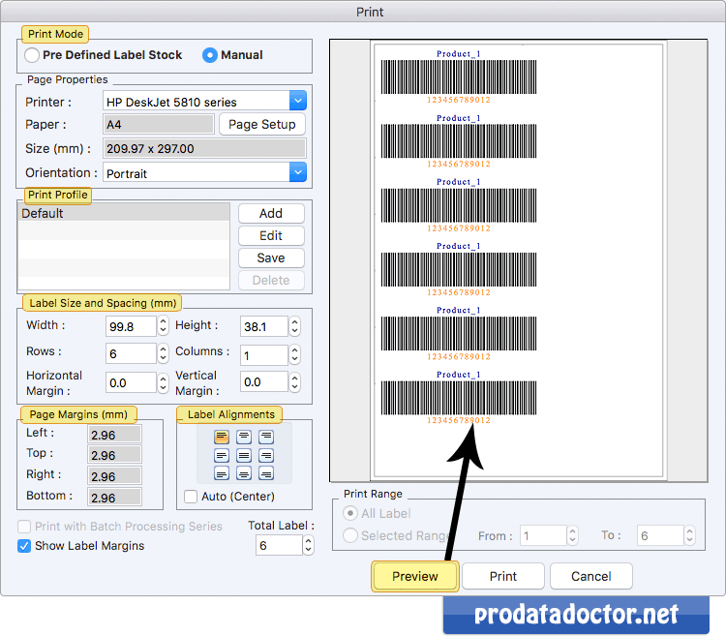
Task: Click the Print button
Action: click(503, 576)
